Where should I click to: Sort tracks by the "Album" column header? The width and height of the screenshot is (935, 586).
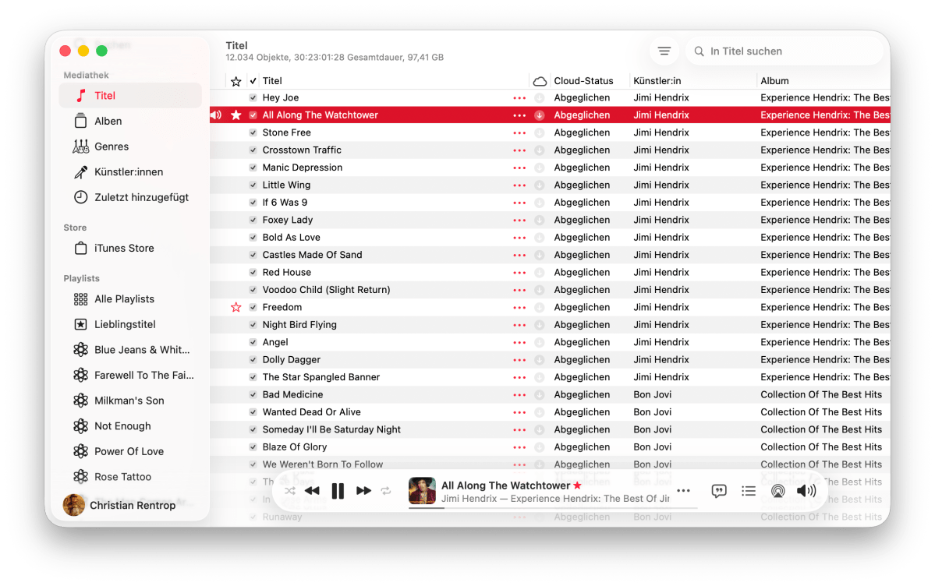click(775, 80)
